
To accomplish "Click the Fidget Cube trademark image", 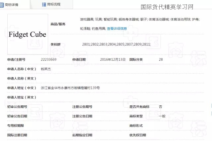I will pos(27,34).
